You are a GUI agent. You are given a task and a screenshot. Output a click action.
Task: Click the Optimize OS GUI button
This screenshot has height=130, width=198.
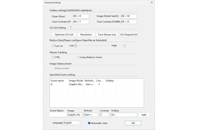click(x=64, y=35)
